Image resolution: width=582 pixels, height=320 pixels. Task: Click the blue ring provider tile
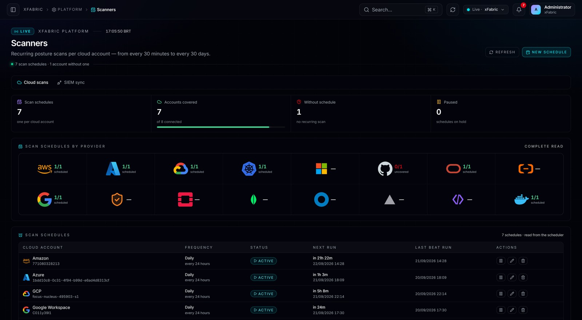coord(325,200)
